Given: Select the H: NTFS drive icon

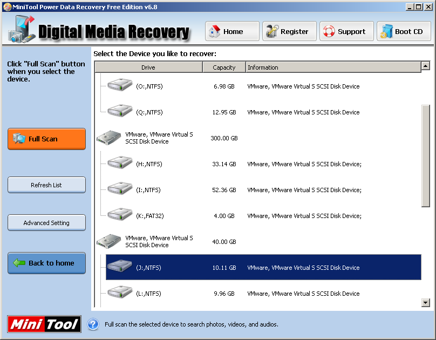Looking at the screenshot, I should pyautogui.click(x=120, y=162).
